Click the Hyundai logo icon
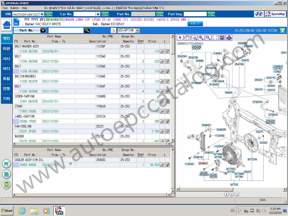 coord(259,14)
